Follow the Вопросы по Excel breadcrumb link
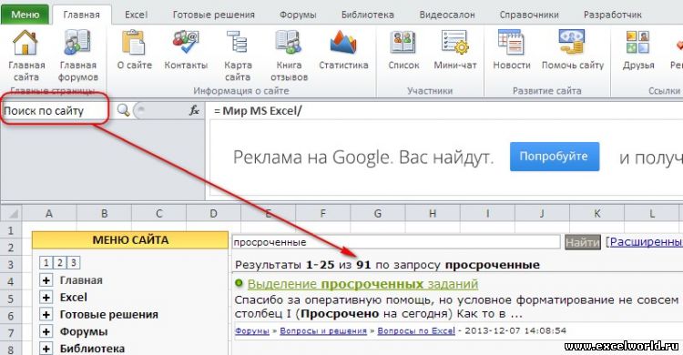683x355 pixels. pos(416,330)
